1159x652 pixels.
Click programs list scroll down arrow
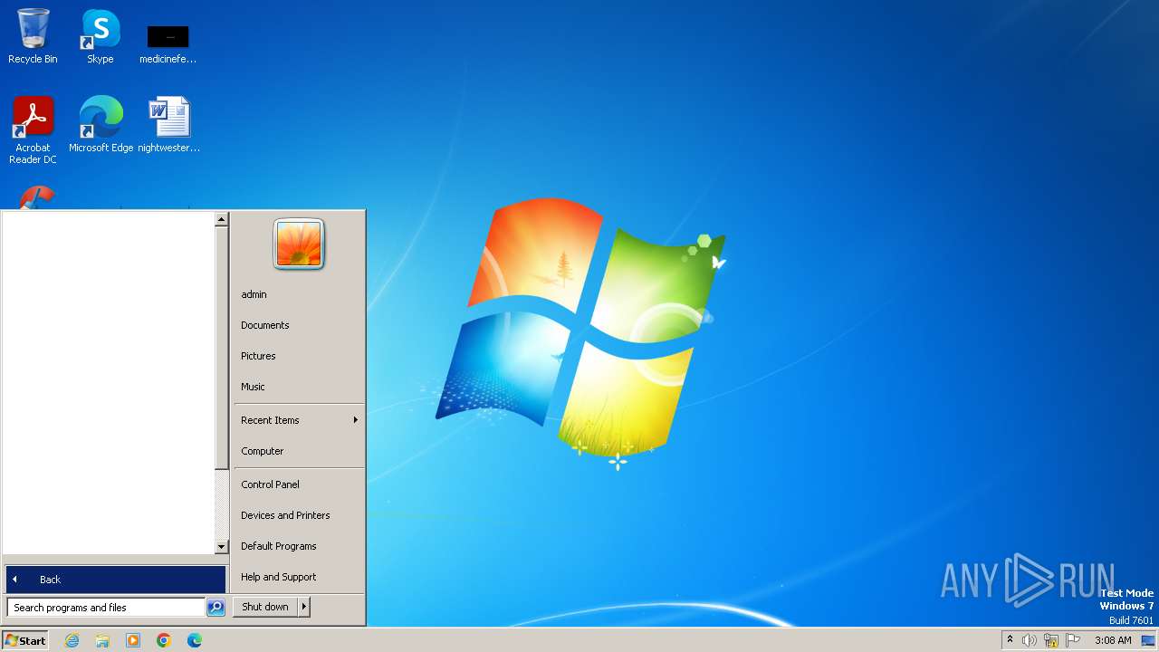(221, 547)
